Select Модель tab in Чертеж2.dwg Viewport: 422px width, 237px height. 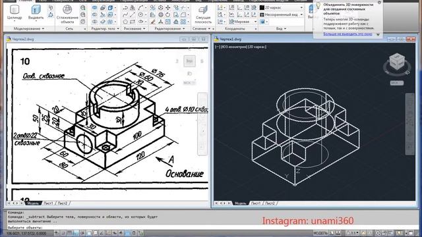click(x=33, y=203)
